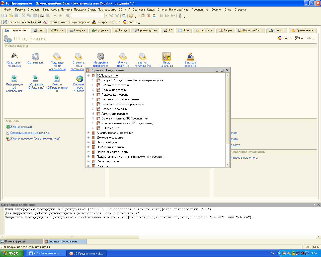This screenshot has height=257, width=321.
Task: Expand Получение справки tree node
Action: (x=93, y=90)
